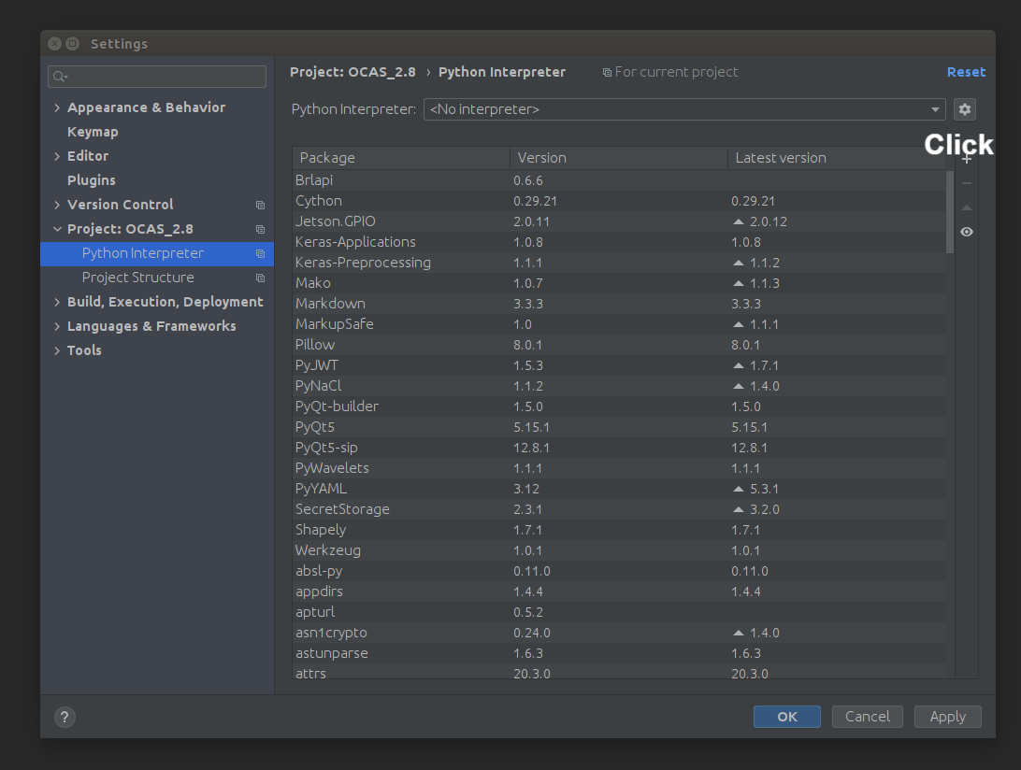Screen dimensions: 1021x770
Task: Click the project-level icon beside Version Control
Action: click(x=261, y=205)
